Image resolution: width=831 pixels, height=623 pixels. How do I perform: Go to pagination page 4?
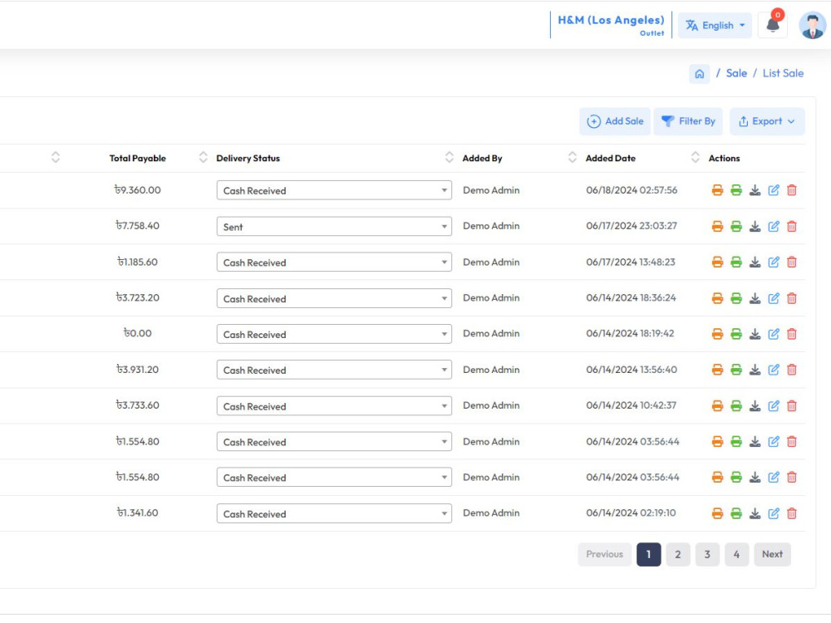(736, 555)
